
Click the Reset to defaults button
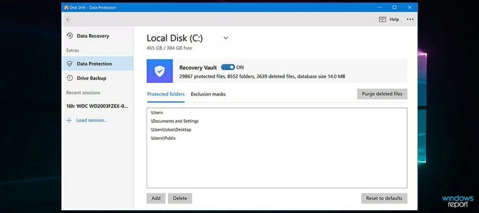(384, 198)
